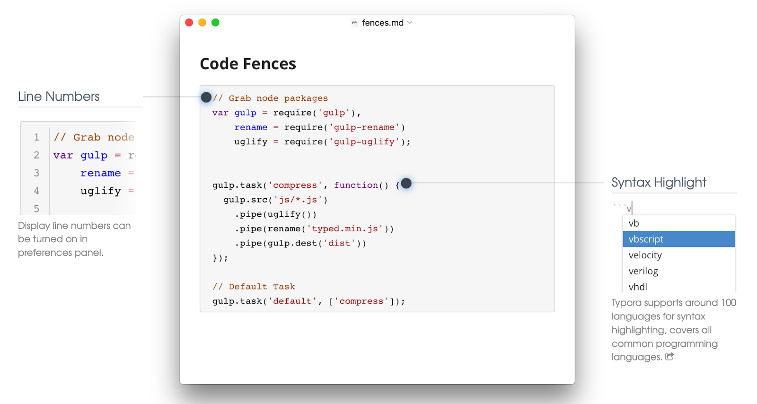Screen dimensions: 757x404
Task: Click the fences.md title in the title bar
Action: [x=382, y=22]
